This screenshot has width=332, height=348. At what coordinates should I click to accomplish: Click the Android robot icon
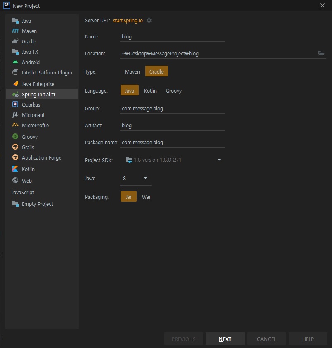point(15,62)
